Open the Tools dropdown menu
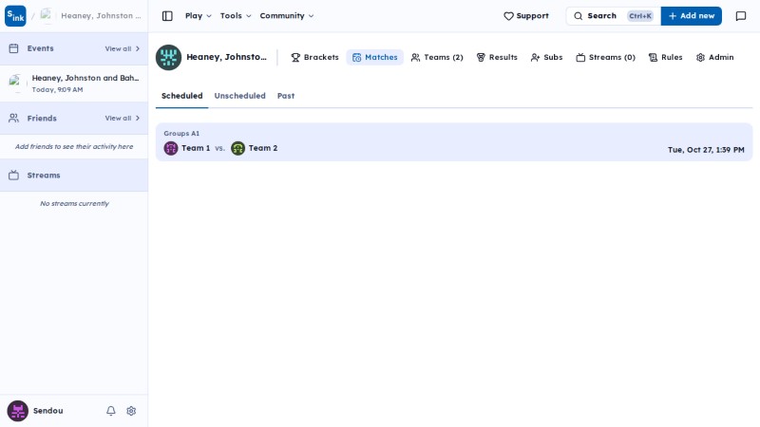 [x=236, y=16]
